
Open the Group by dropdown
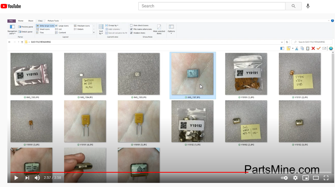[112, 25]
